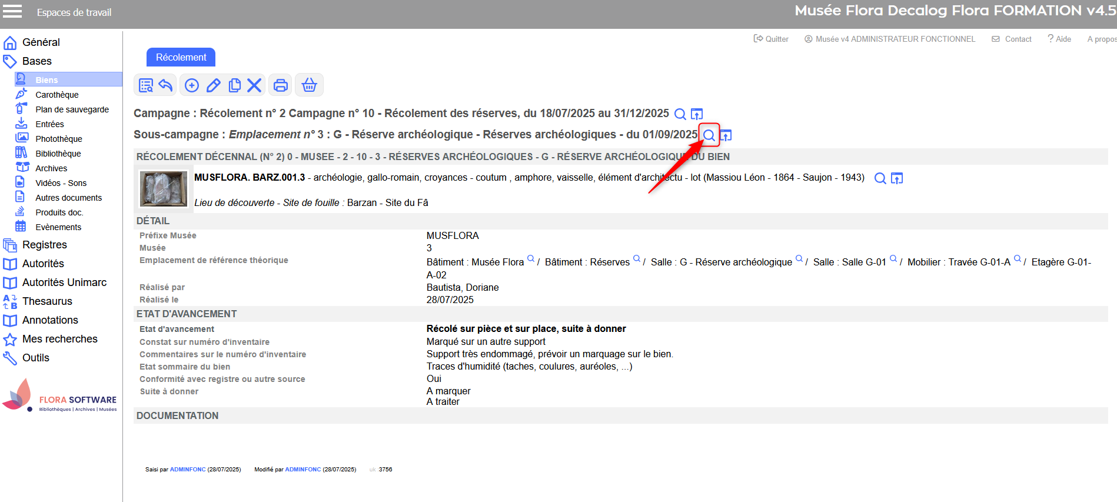Screen dimensions: 1117x502
Task: Click the ADMINFONC link after Saisi par
Action: (188, 470)
